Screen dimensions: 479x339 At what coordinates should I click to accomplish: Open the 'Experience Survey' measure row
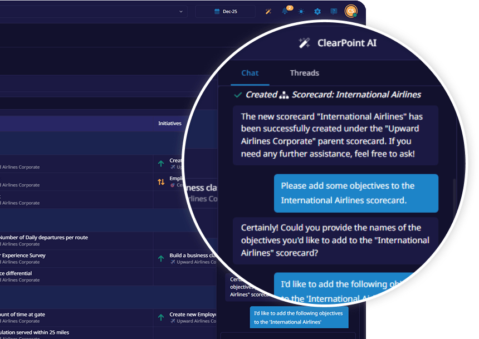click(23, 256)
